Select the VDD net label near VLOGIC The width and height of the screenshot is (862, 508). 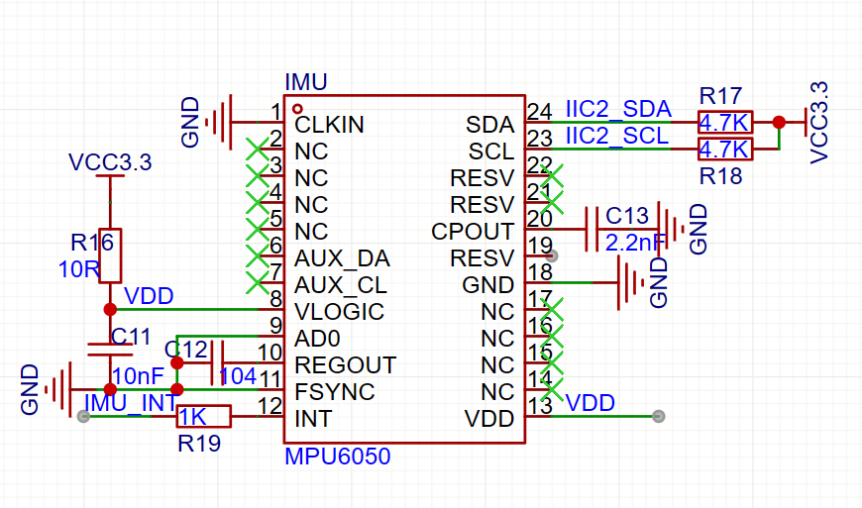[149, 296]
